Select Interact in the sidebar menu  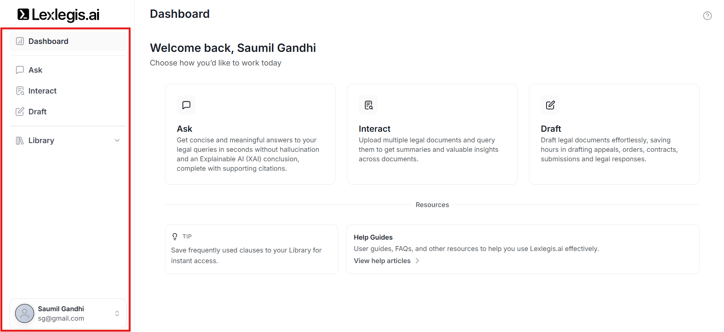[42, 91]
